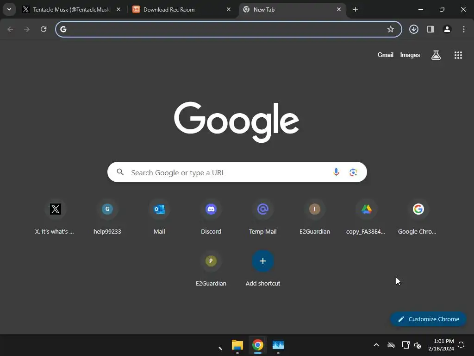Bookmark this tab with the star icon
Screen dimensions: 474x356
[x=391, y=29]
